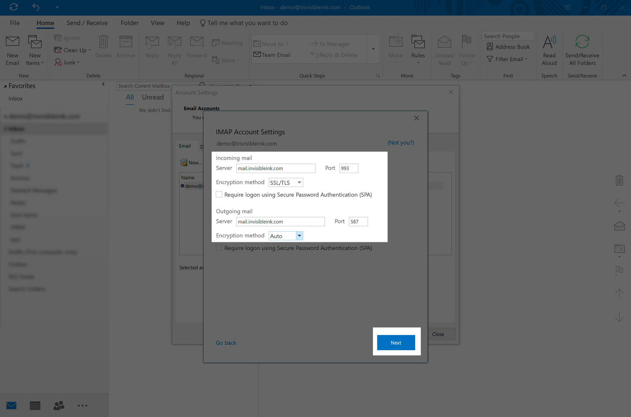This screenshot has width=631, height=417.
Task: Switch to the View tab
Action: click(x=157, y=23)
